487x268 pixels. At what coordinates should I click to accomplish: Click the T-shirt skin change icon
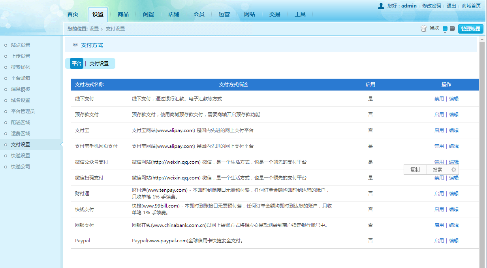(424, 28)
